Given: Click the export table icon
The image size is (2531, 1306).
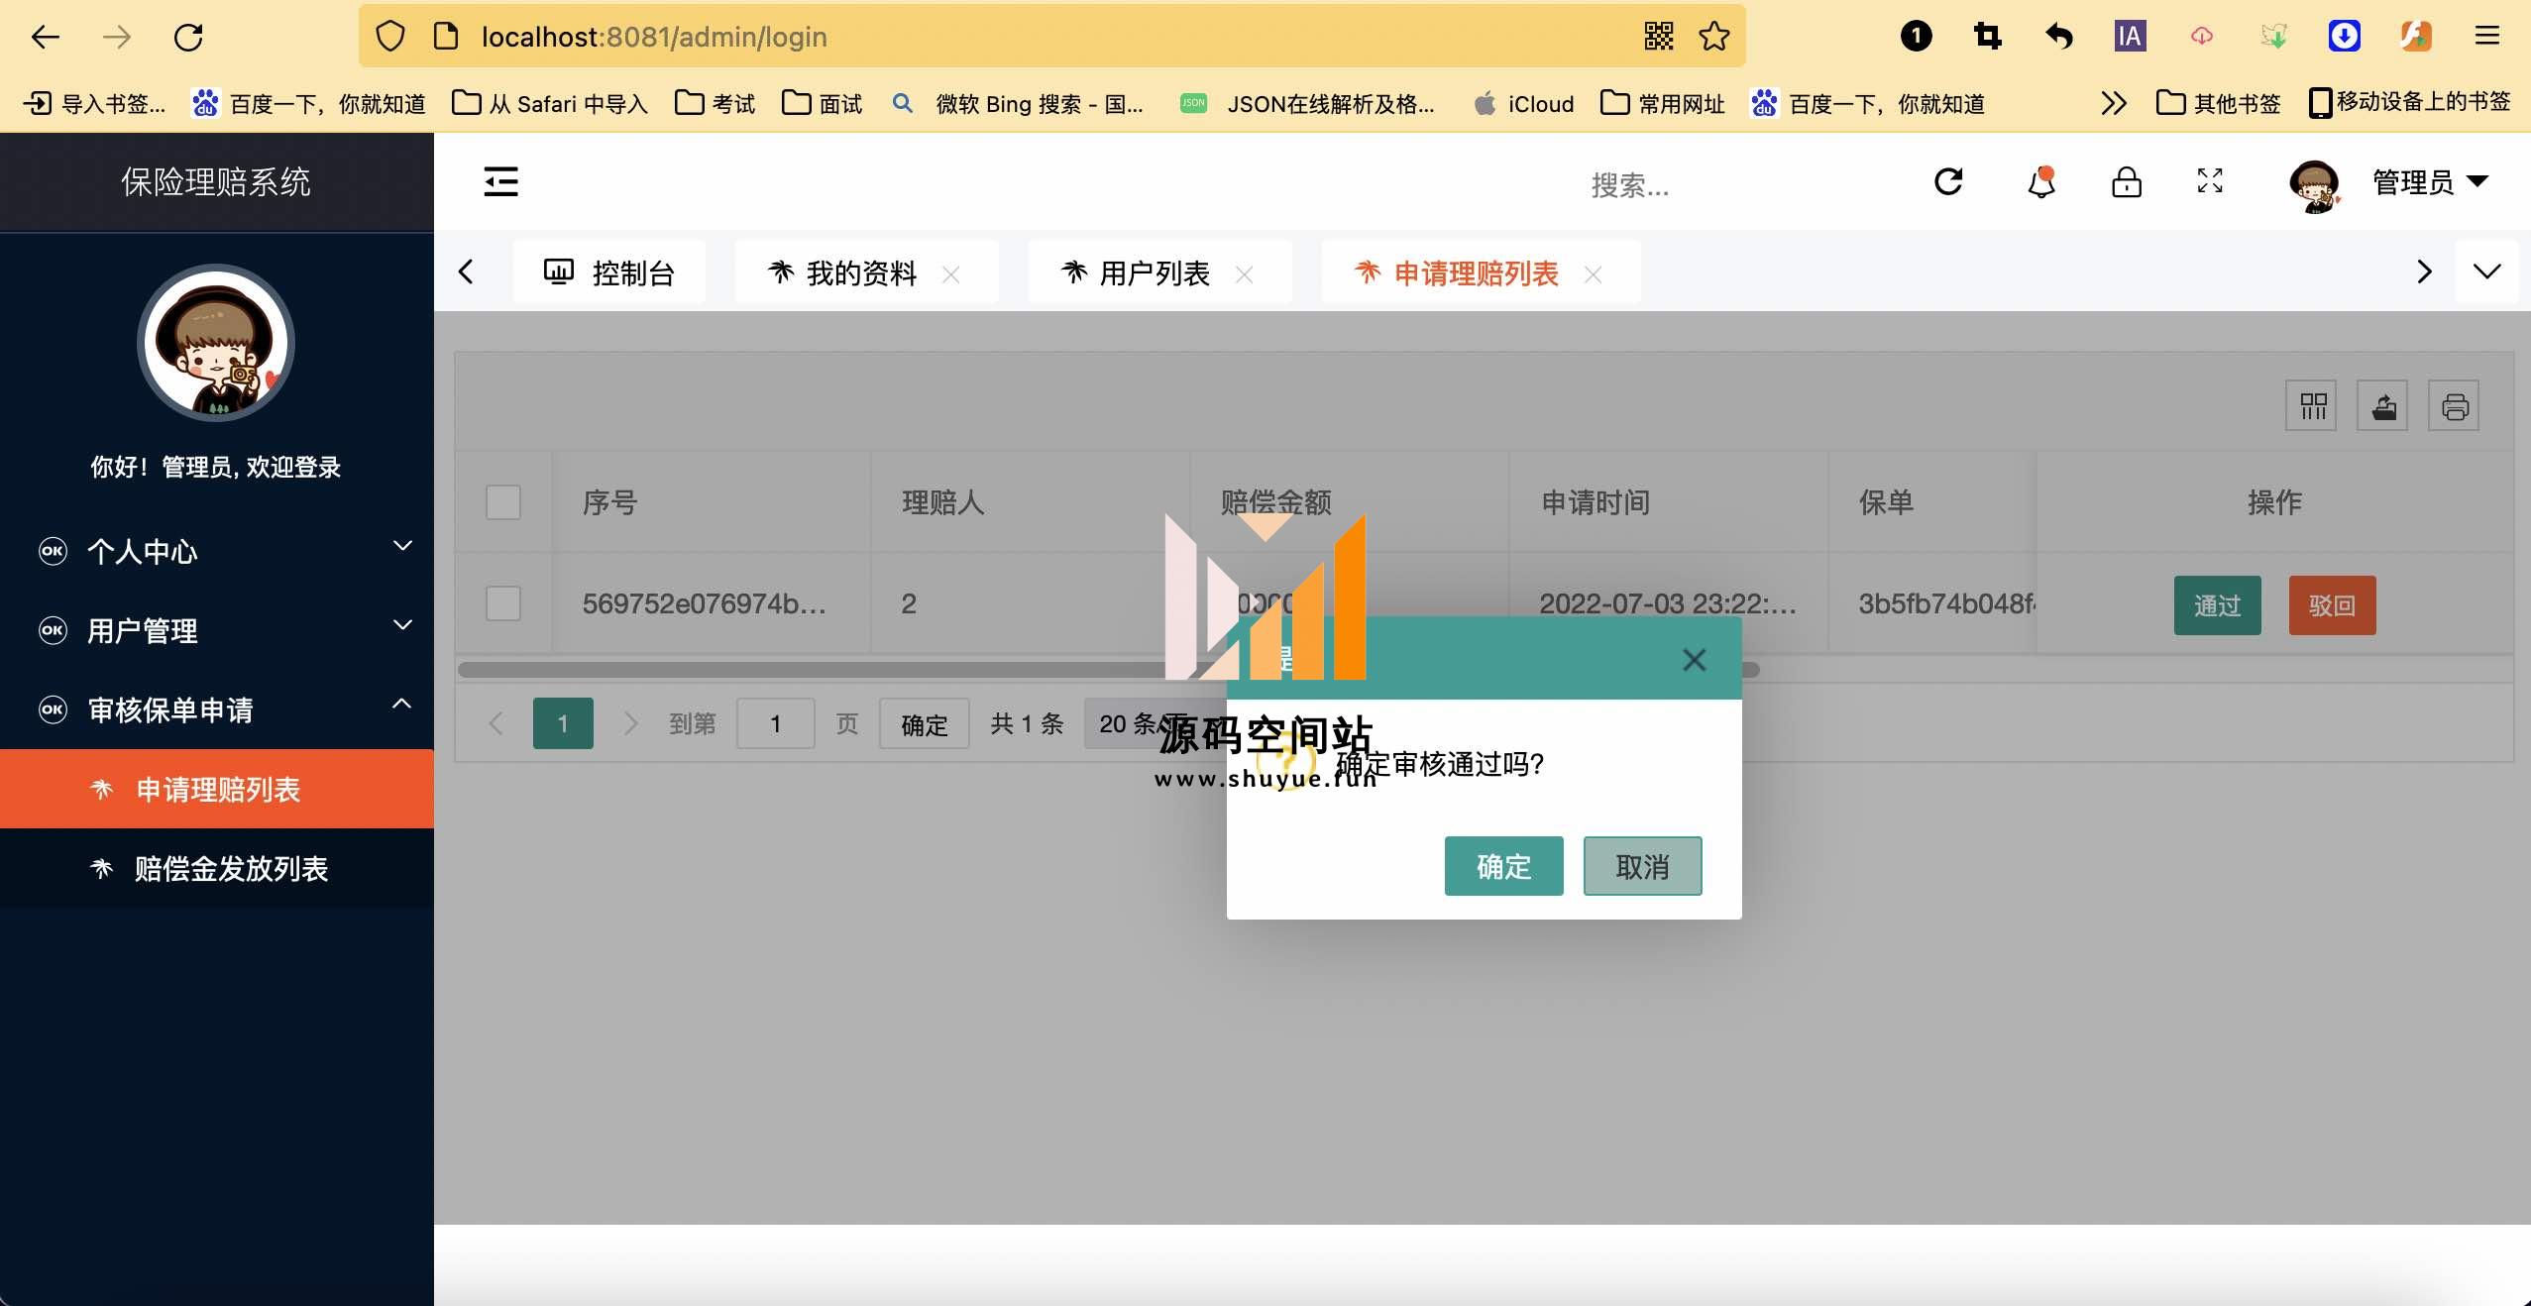Looking at the screenshot, I should [2383, 405].
